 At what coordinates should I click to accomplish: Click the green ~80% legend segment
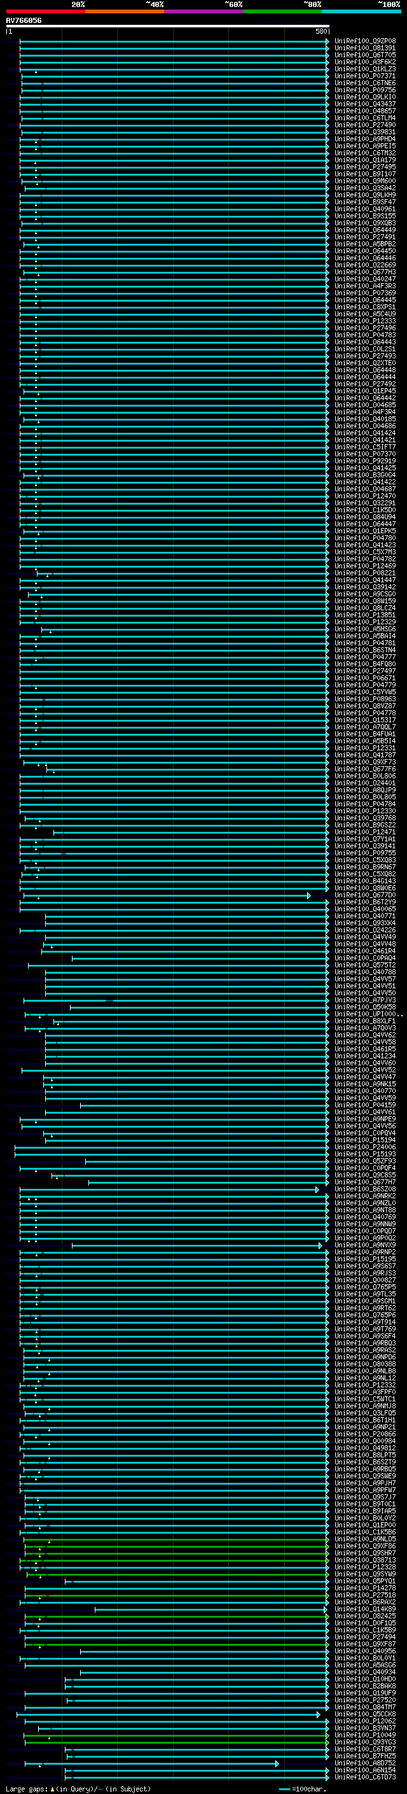click(x=282, y=11)
